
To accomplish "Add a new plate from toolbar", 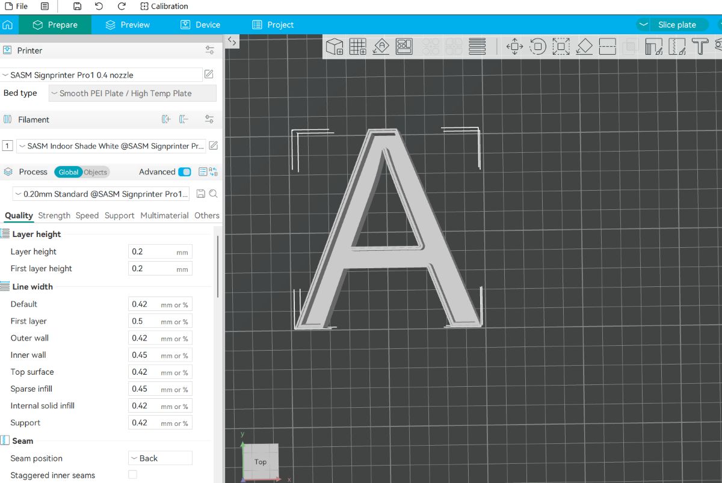I will coord(358,46).
